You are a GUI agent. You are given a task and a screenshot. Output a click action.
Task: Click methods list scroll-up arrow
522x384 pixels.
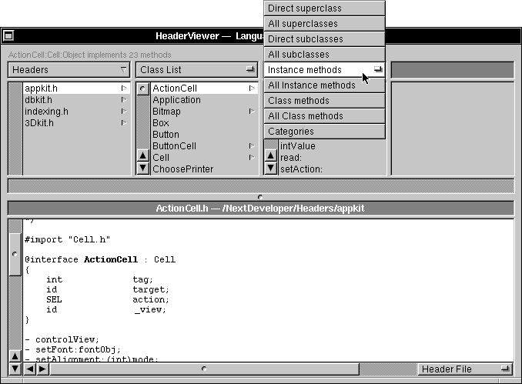point(271,155)
